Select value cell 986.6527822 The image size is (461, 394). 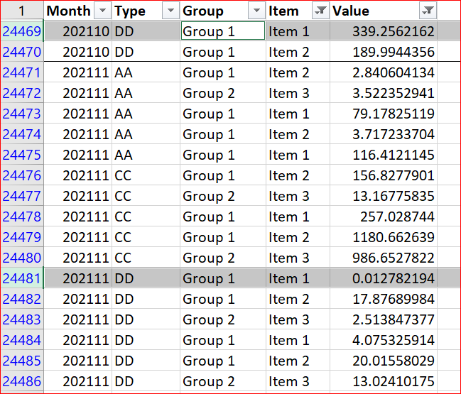(x=384, y=258)
